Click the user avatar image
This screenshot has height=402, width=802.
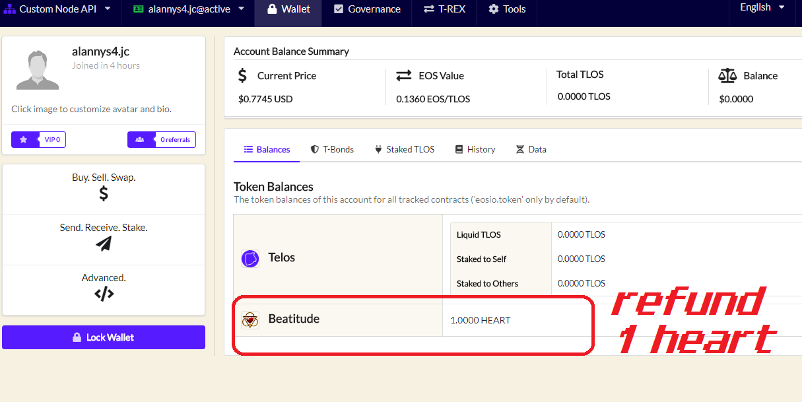point(38,68)
